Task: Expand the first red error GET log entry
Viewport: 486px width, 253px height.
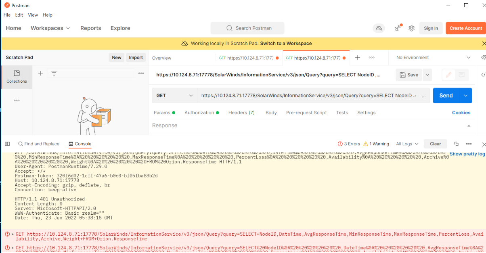Action: (13, 234)
